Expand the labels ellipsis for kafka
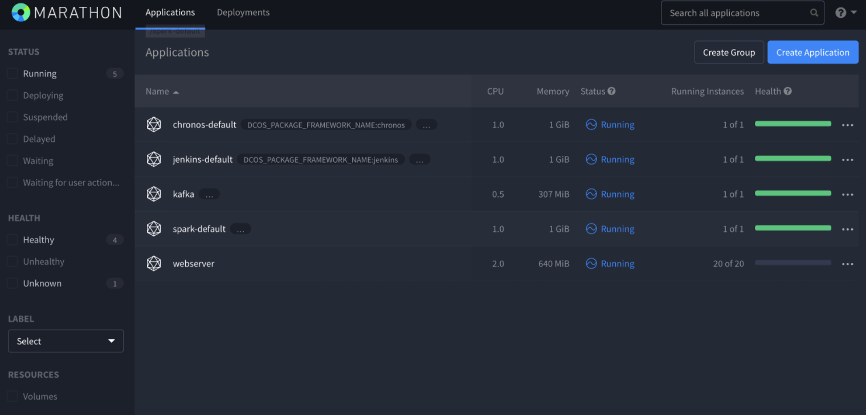This screenshot has width=866, height=415. tap(209, 195)
